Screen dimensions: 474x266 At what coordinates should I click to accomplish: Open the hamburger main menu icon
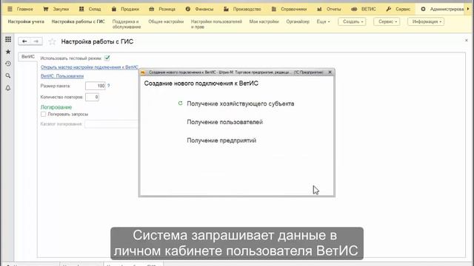(10, 9)
